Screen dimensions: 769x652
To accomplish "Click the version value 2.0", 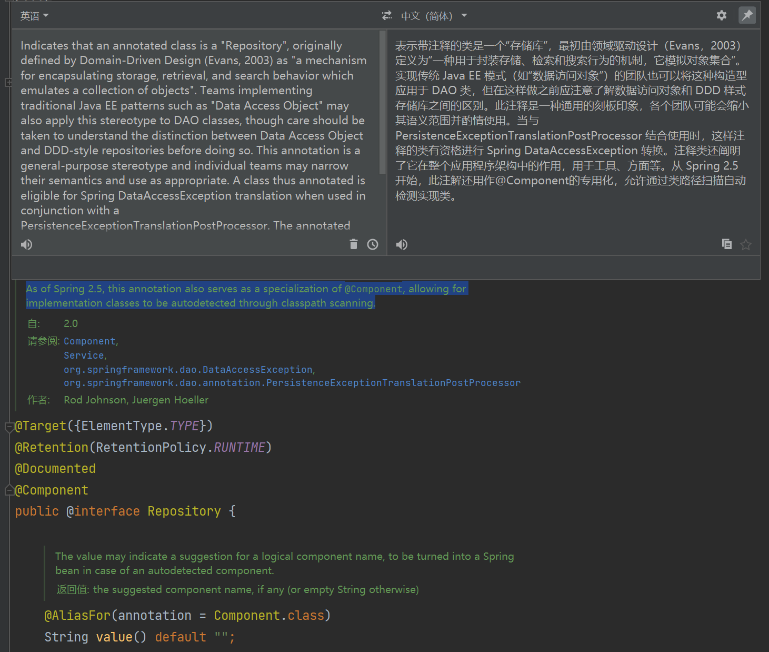I will point(71,324).
